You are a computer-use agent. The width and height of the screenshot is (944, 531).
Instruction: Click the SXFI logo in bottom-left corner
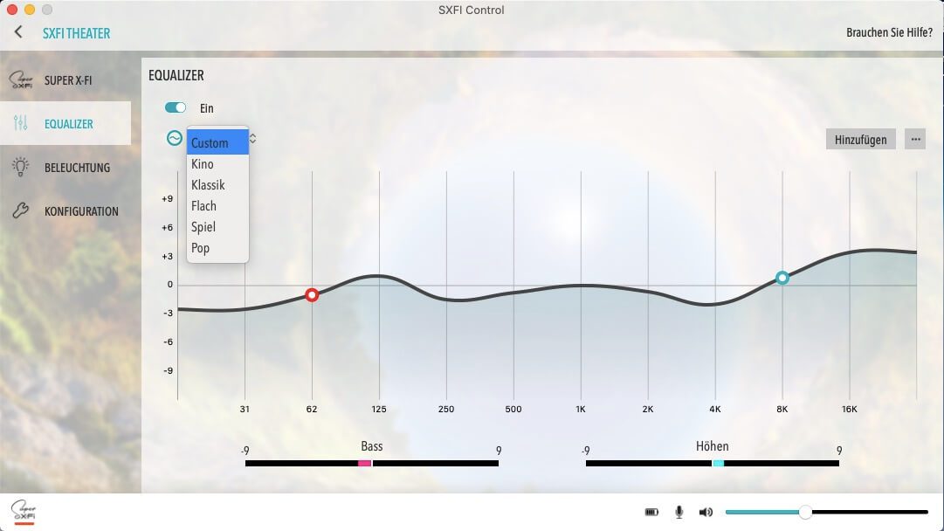click(23, 511)
